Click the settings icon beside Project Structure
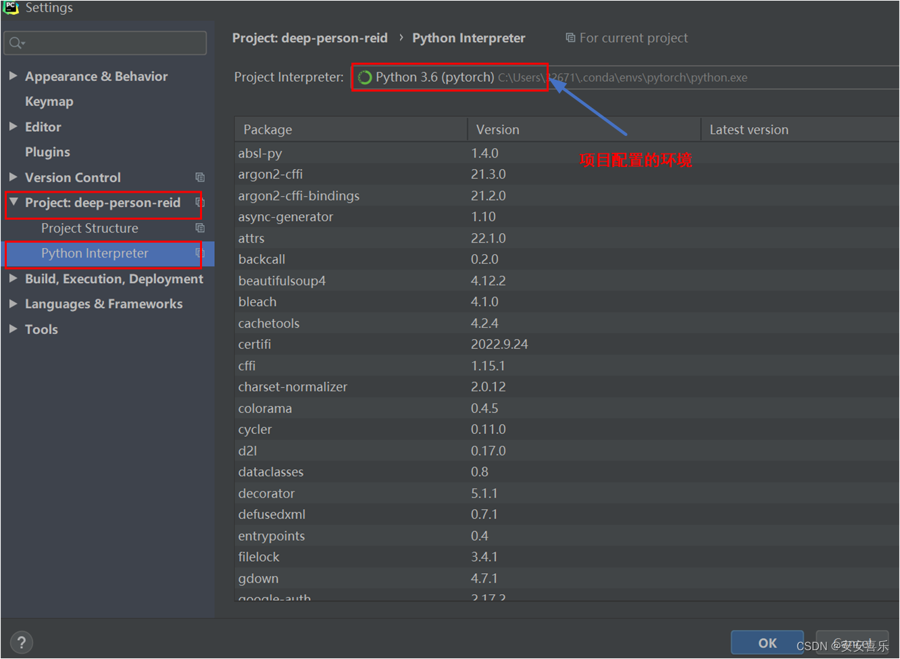Screen dimensions: 900x659 click(x=200, y=228)
